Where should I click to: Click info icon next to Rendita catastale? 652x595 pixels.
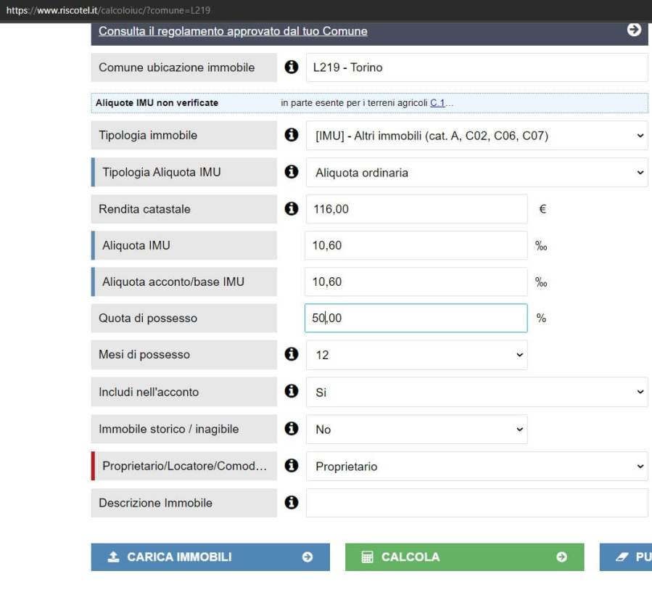click(292, 209)
